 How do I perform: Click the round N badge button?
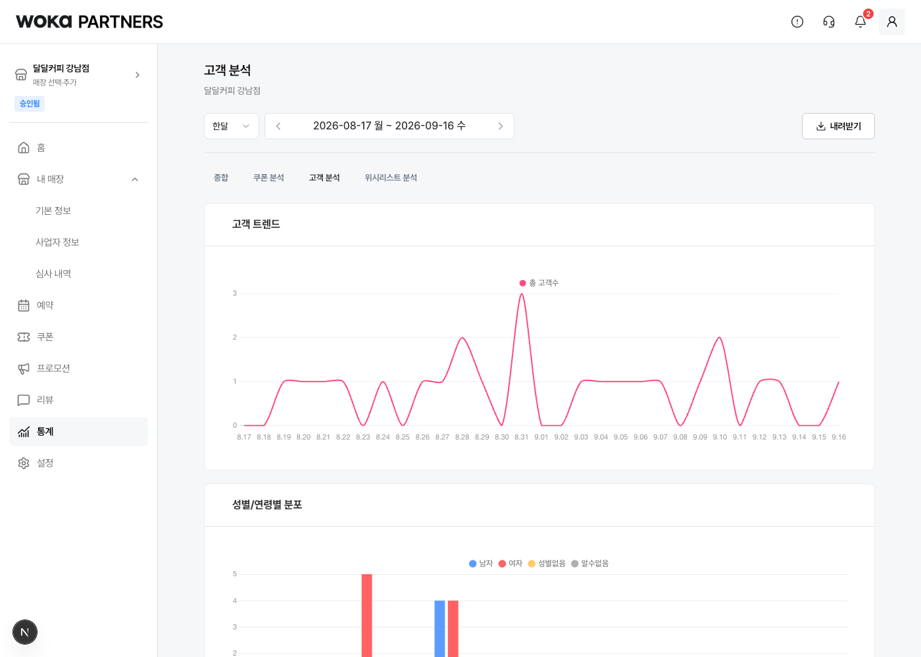[x=25, y=632]
